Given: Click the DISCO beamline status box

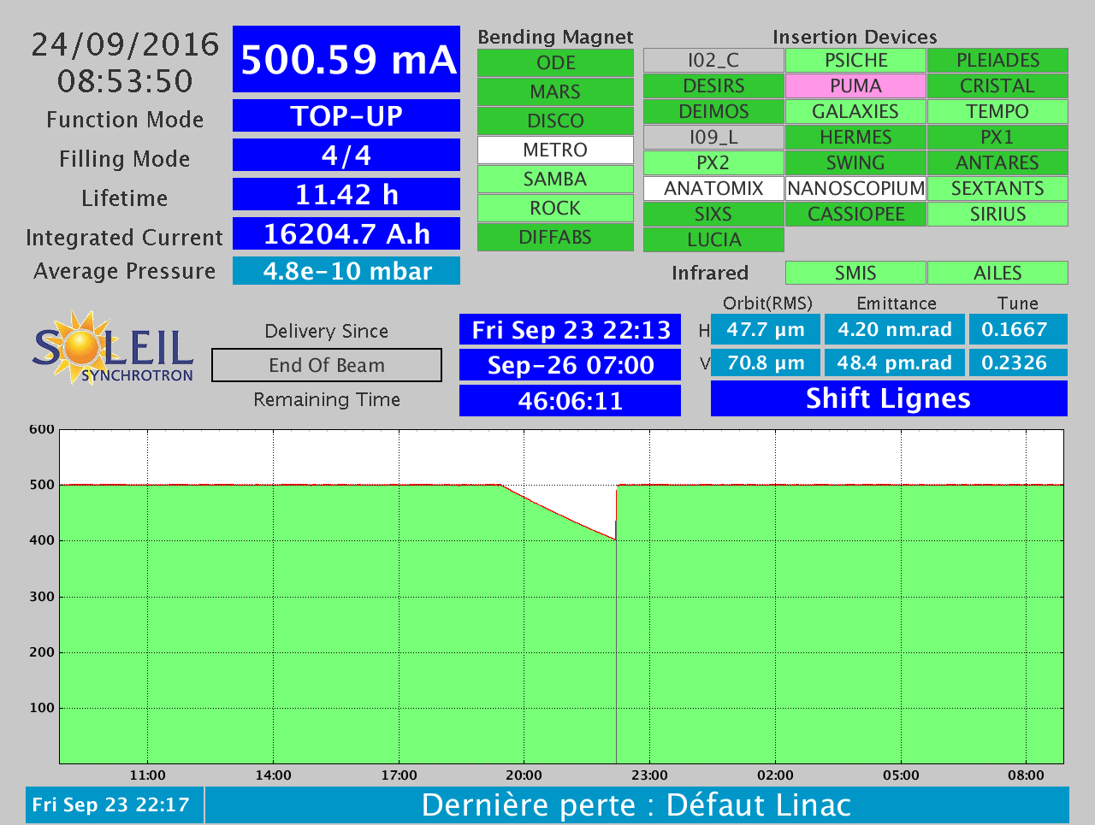Looking at the screenshot, I should (x=555, y=121).
